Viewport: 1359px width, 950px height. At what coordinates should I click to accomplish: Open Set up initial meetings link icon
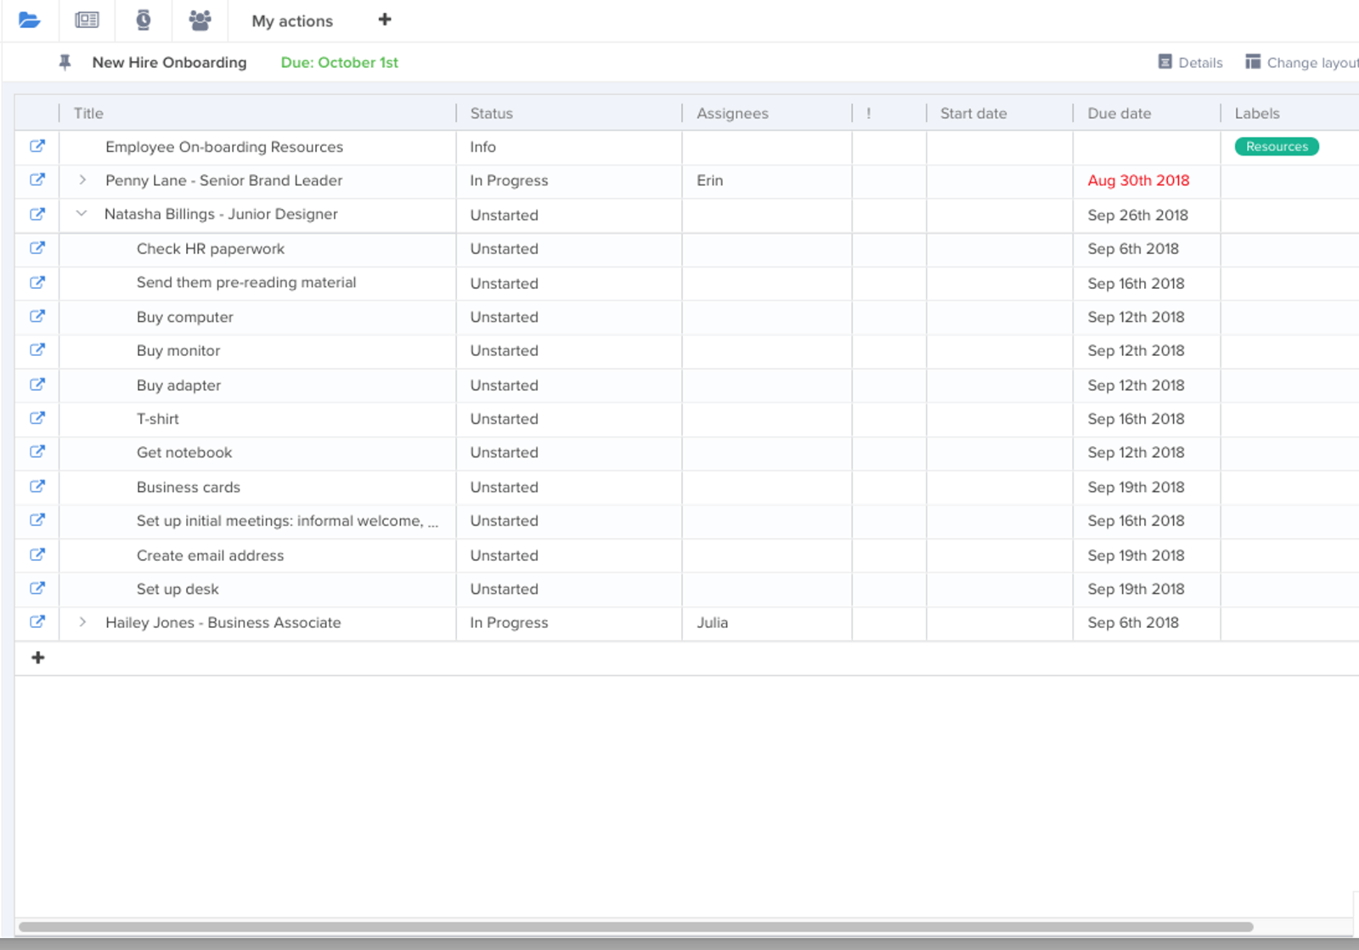37,520
